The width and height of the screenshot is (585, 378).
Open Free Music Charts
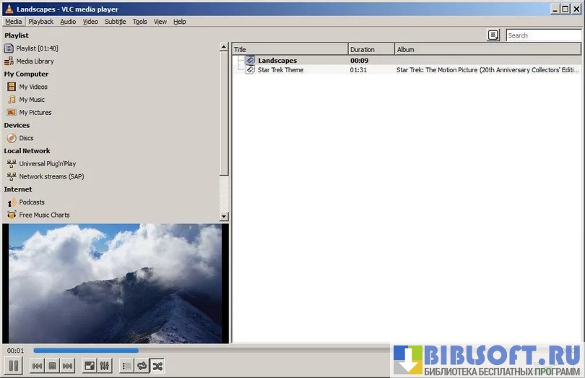pos(44,215)
